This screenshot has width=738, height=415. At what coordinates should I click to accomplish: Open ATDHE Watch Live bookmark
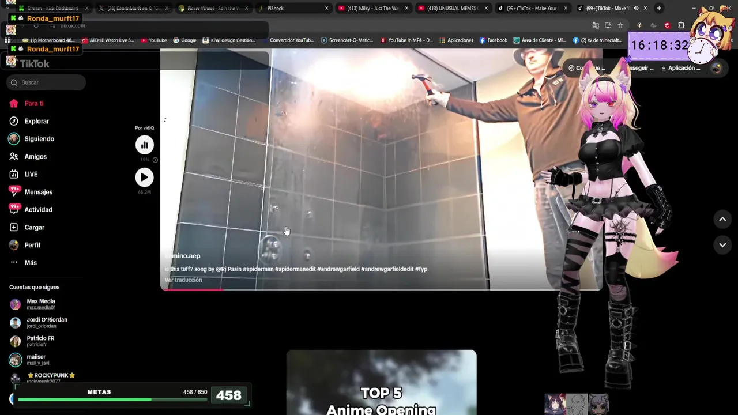[x=108, y=40]
